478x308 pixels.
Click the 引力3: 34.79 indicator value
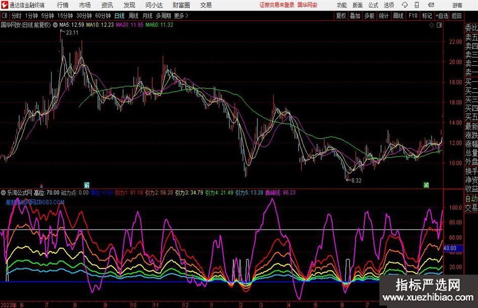tap(189, 193)
